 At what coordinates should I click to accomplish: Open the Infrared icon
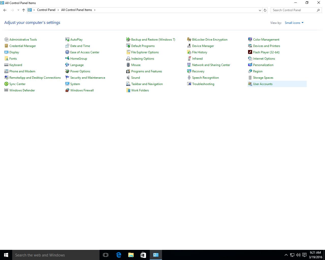click(x=189, y=58)
